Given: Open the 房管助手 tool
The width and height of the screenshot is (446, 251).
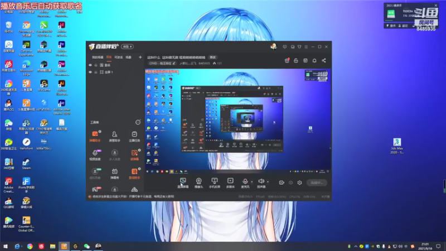Looking at the screenshot, I should [x=115, y=136].
